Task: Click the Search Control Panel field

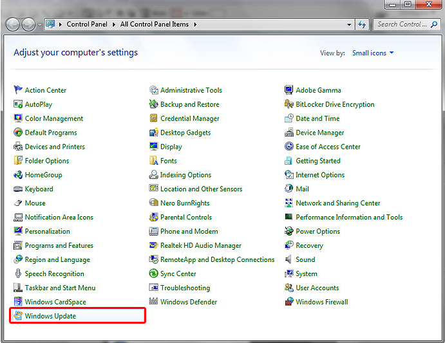Action: click(402, 24)
